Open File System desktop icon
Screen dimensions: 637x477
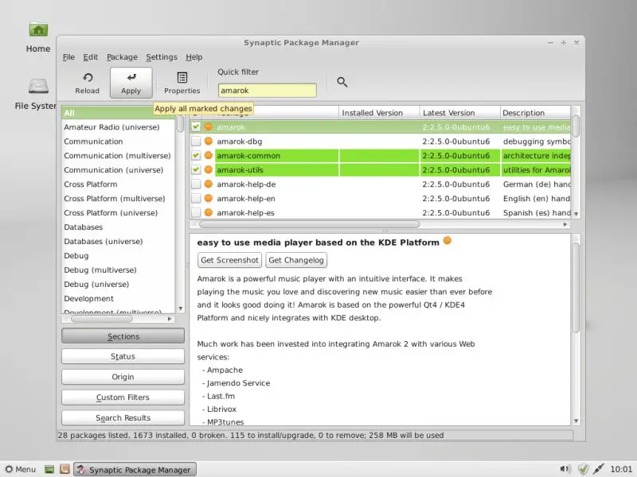point(37,91)
